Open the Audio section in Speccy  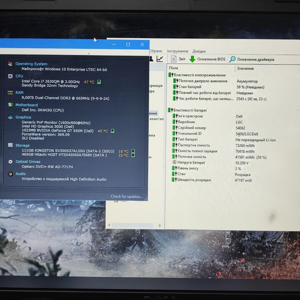20,174
